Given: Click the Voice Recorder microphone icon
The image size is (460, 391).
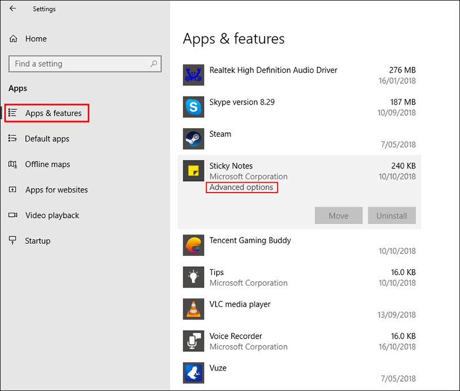Looking at the screenshot, I should coord(193,341).
